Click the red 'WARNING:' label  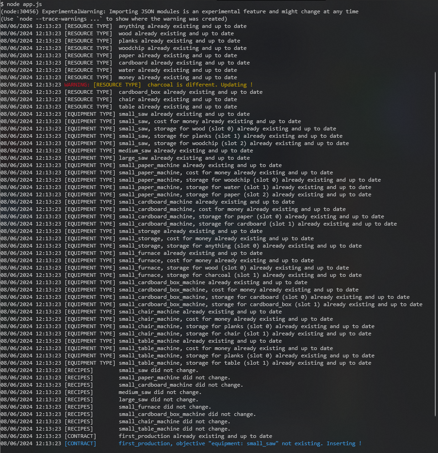[x=77, y=85]
